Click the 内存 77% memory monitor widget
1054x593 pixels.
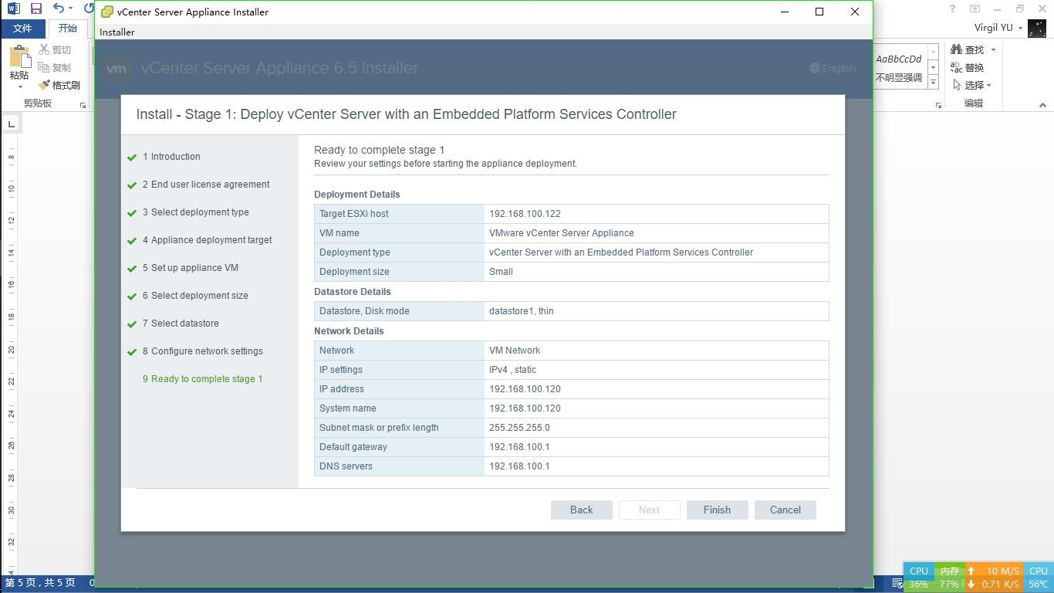950,578
